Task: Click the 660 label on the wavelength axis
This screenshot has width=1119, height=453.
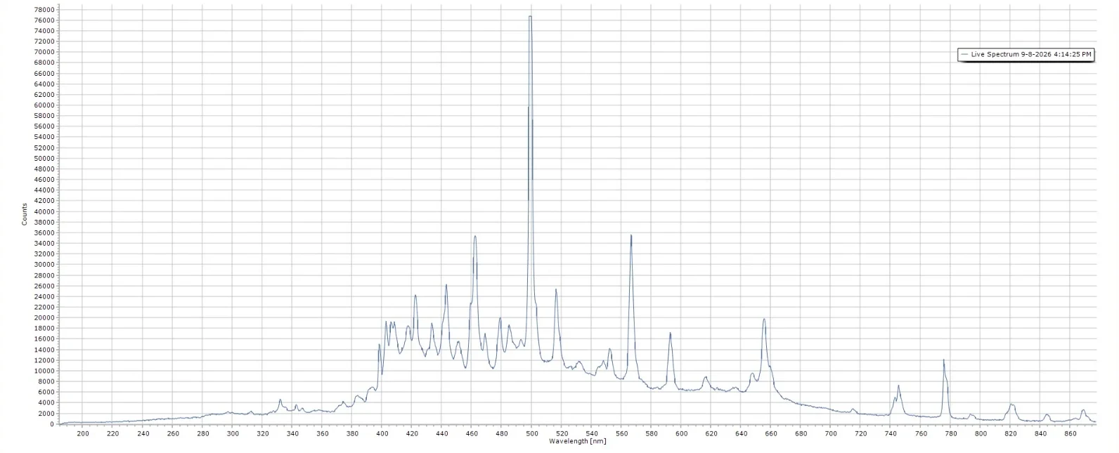Action: coord(772,433)
